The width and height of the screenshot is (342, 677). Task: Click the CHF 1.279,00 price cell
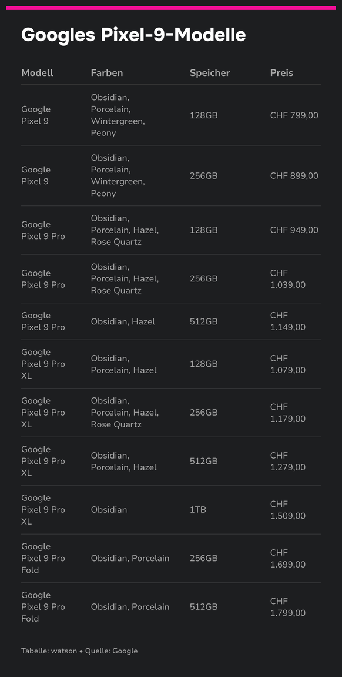(x=288, y=462)
